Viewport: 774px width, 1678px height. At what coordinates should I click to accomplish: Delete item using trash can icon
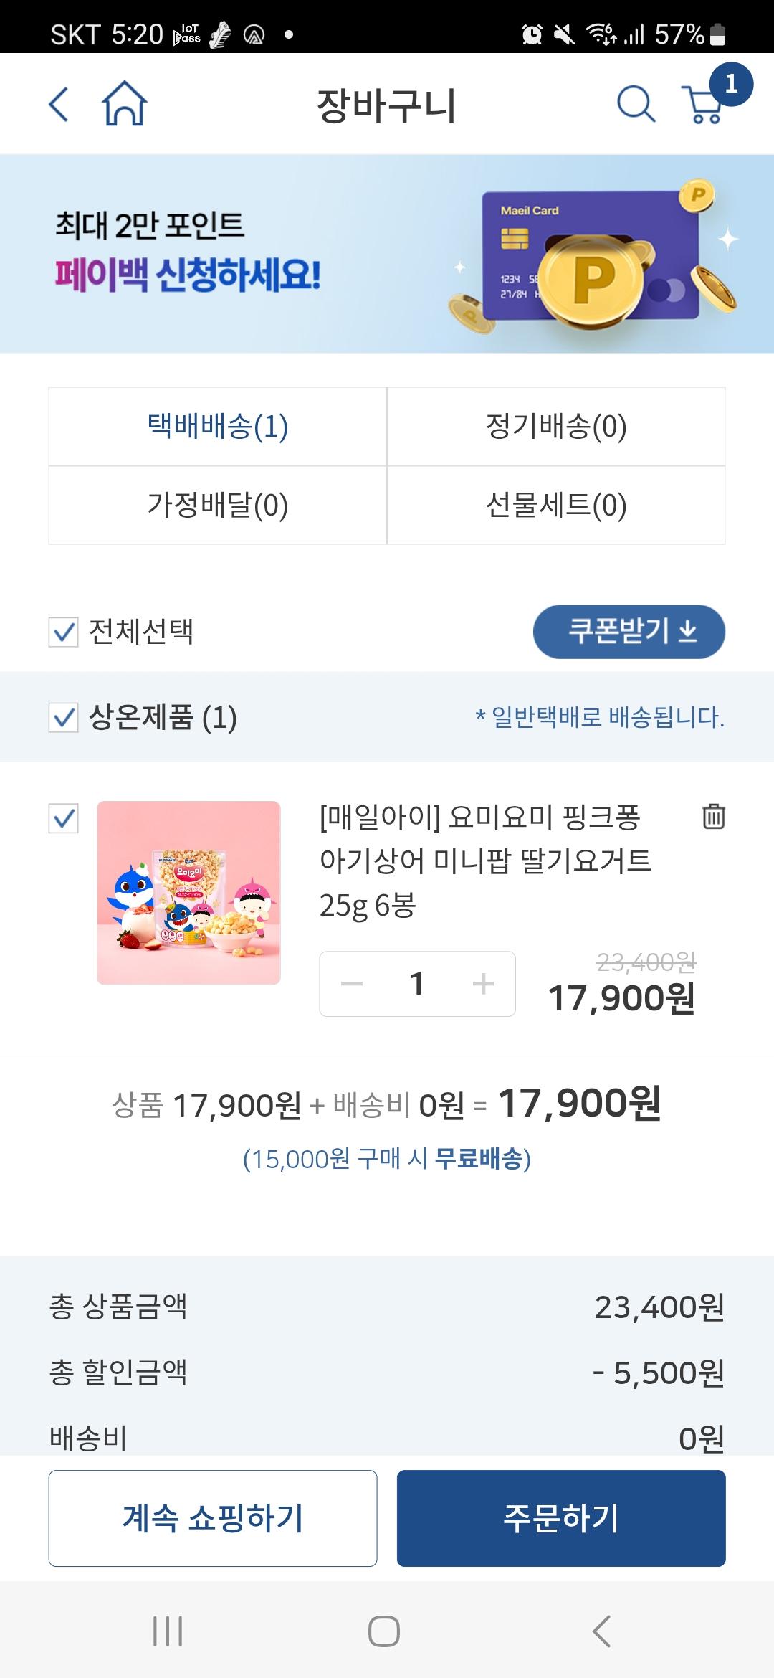(x=713, y=817)
